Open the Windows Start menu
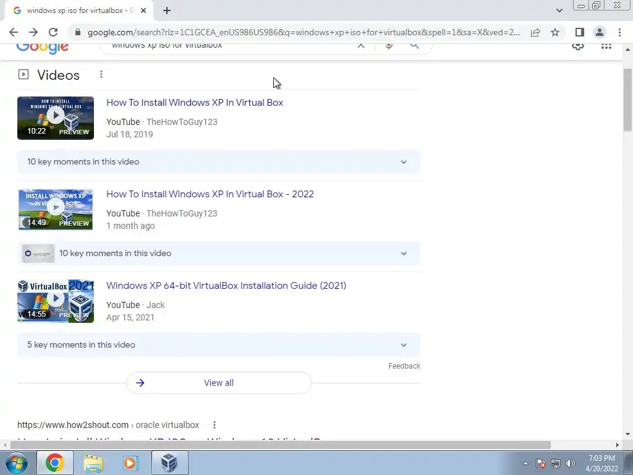 pyautogui.click(x=16, y=463)
